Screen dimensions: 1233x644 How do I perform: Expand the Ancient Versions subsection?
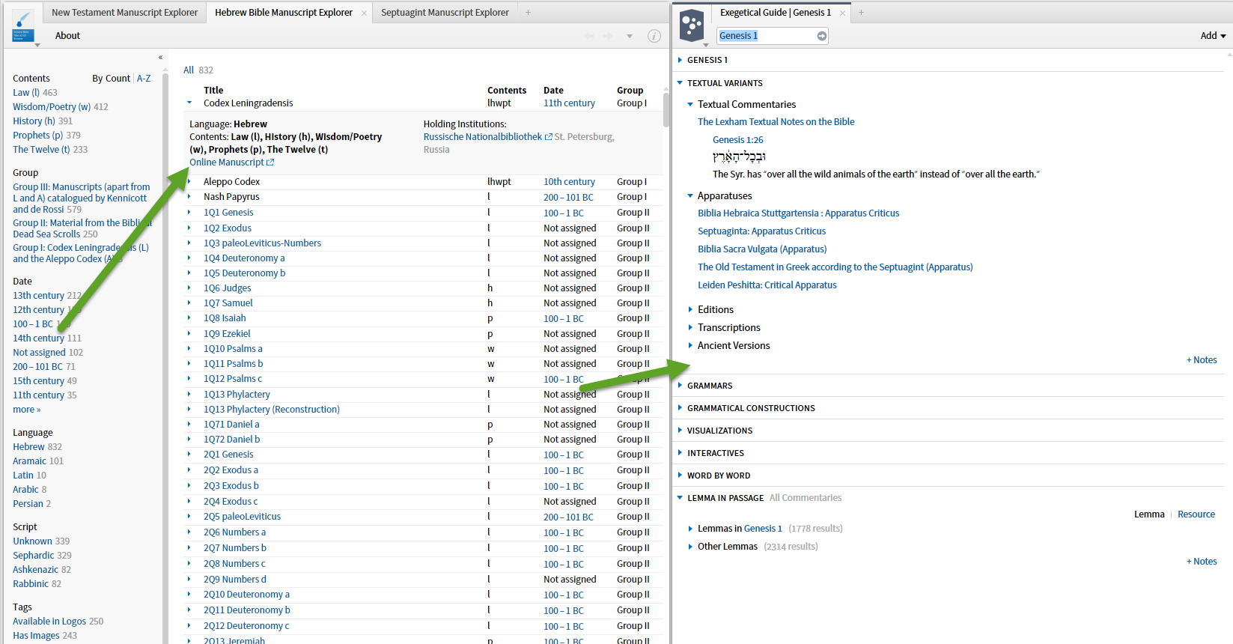pyautogui.click(x=690, y=346)
